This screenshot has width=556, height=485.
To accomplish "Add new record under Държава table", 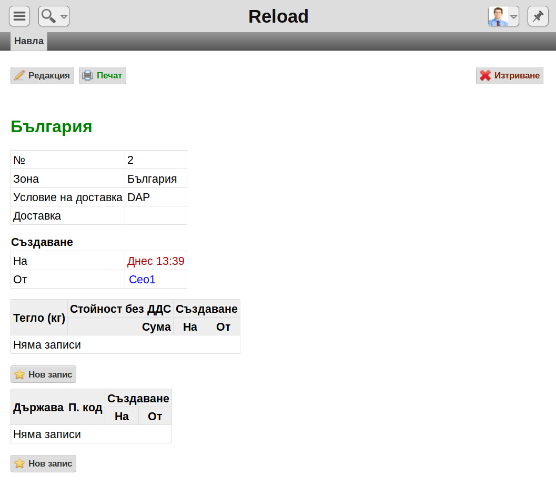I will pos(43,464).
